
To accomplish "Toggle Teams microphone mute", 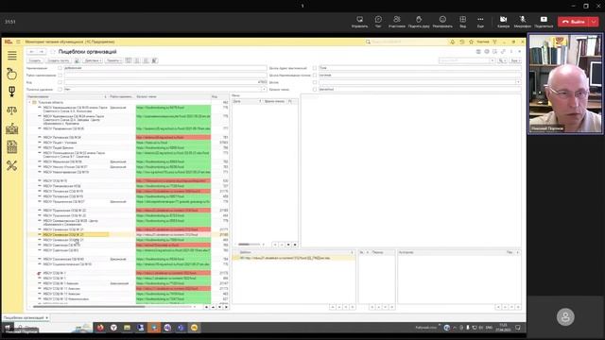I will 523,22.
